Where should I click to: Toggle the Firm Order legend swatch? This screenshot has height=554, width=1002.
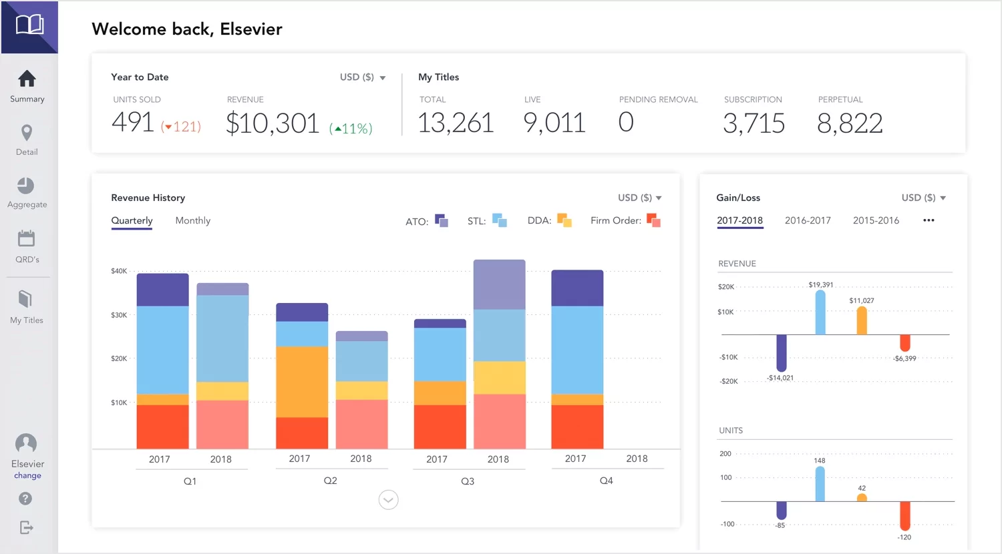pos(653,220)
